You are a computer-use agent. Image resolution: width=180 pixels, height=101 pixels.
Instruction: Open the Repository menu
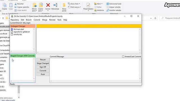pyautogui.click(x=15, y=20)
